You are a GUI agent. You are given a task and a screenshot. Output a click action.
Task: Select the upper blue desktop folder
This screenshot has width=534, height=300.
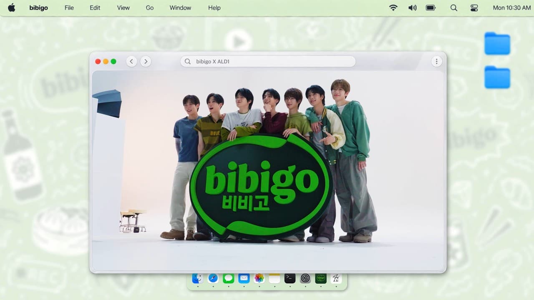pos(497,43)
